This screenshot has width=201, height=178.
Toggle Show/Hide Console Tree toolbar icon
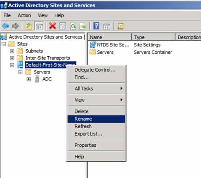pyautogui.click(x=39, y=26)
